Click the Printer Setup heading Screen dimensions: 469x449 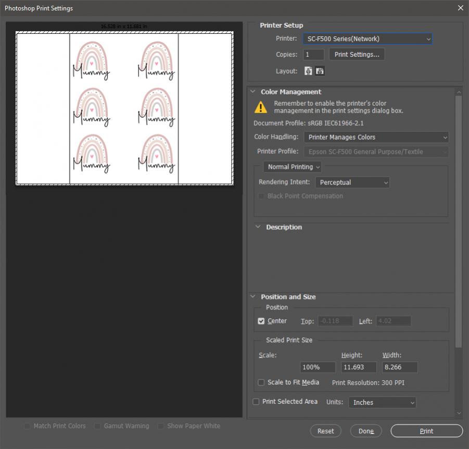click(x=281, y=25)
